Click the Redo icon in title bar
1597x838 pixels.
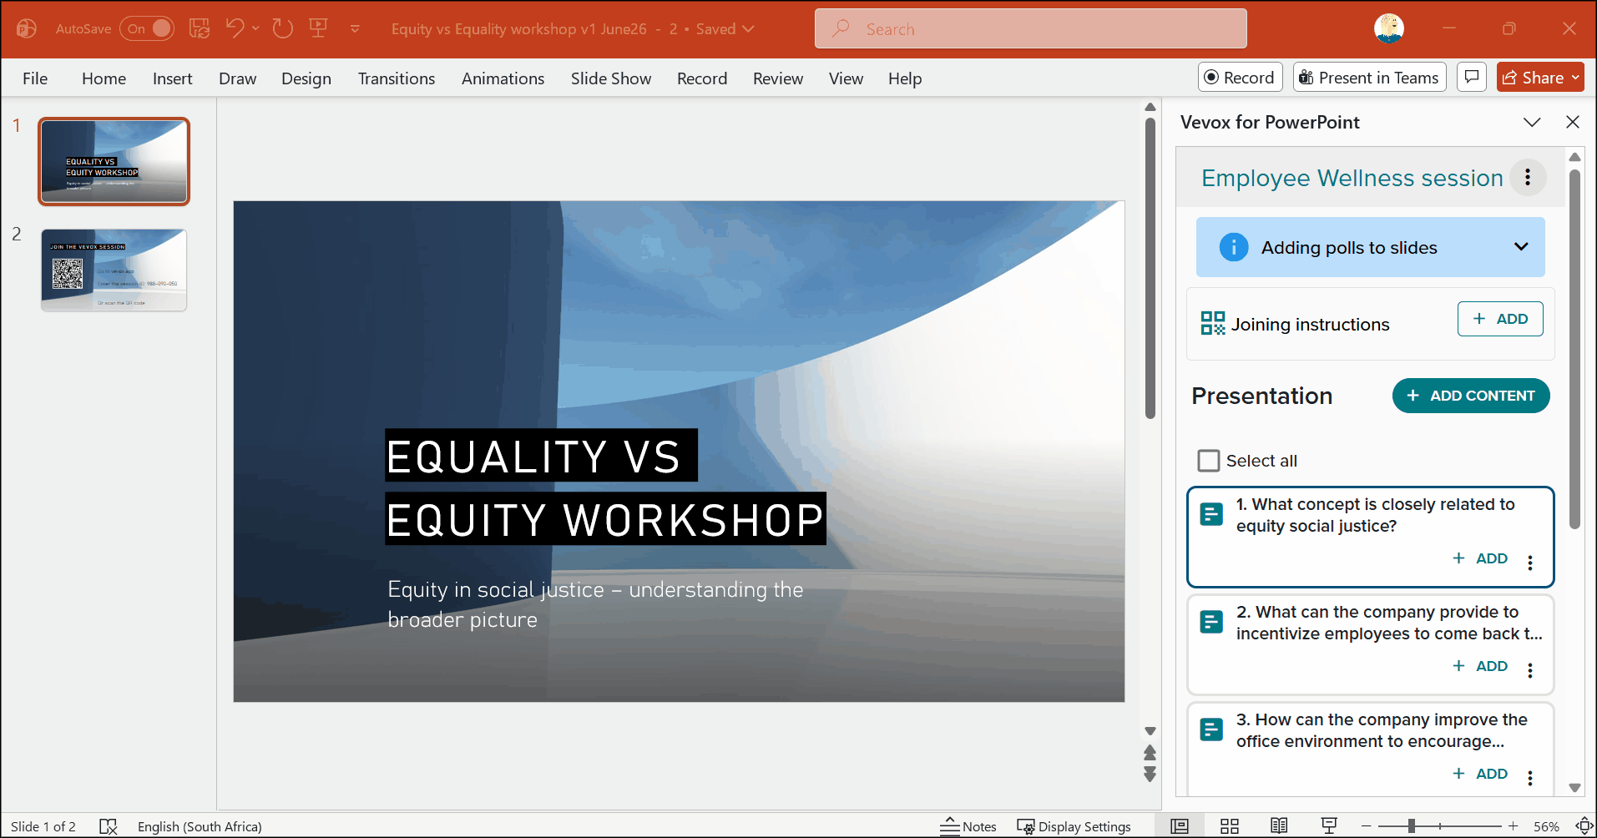tap(283, 28)
